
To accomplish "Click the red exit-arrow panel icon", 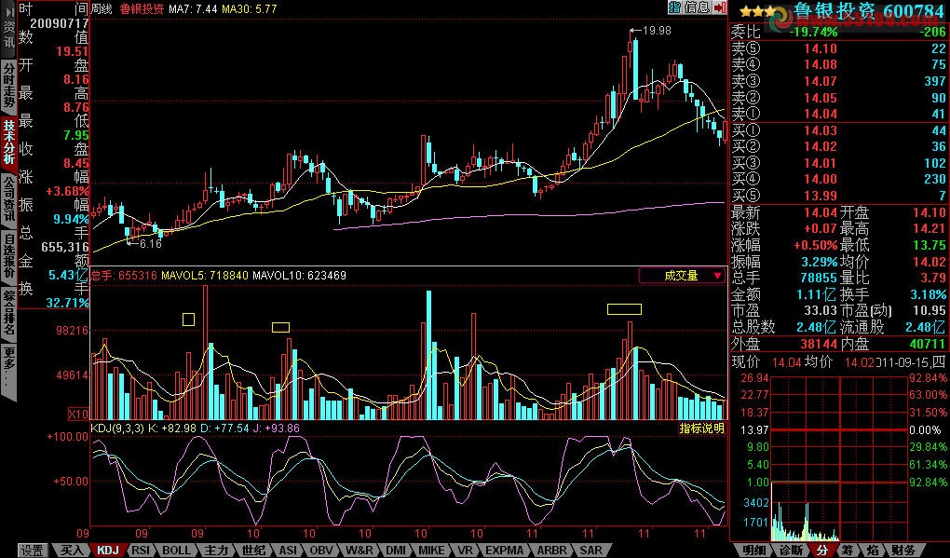I will tap(718, 7).
